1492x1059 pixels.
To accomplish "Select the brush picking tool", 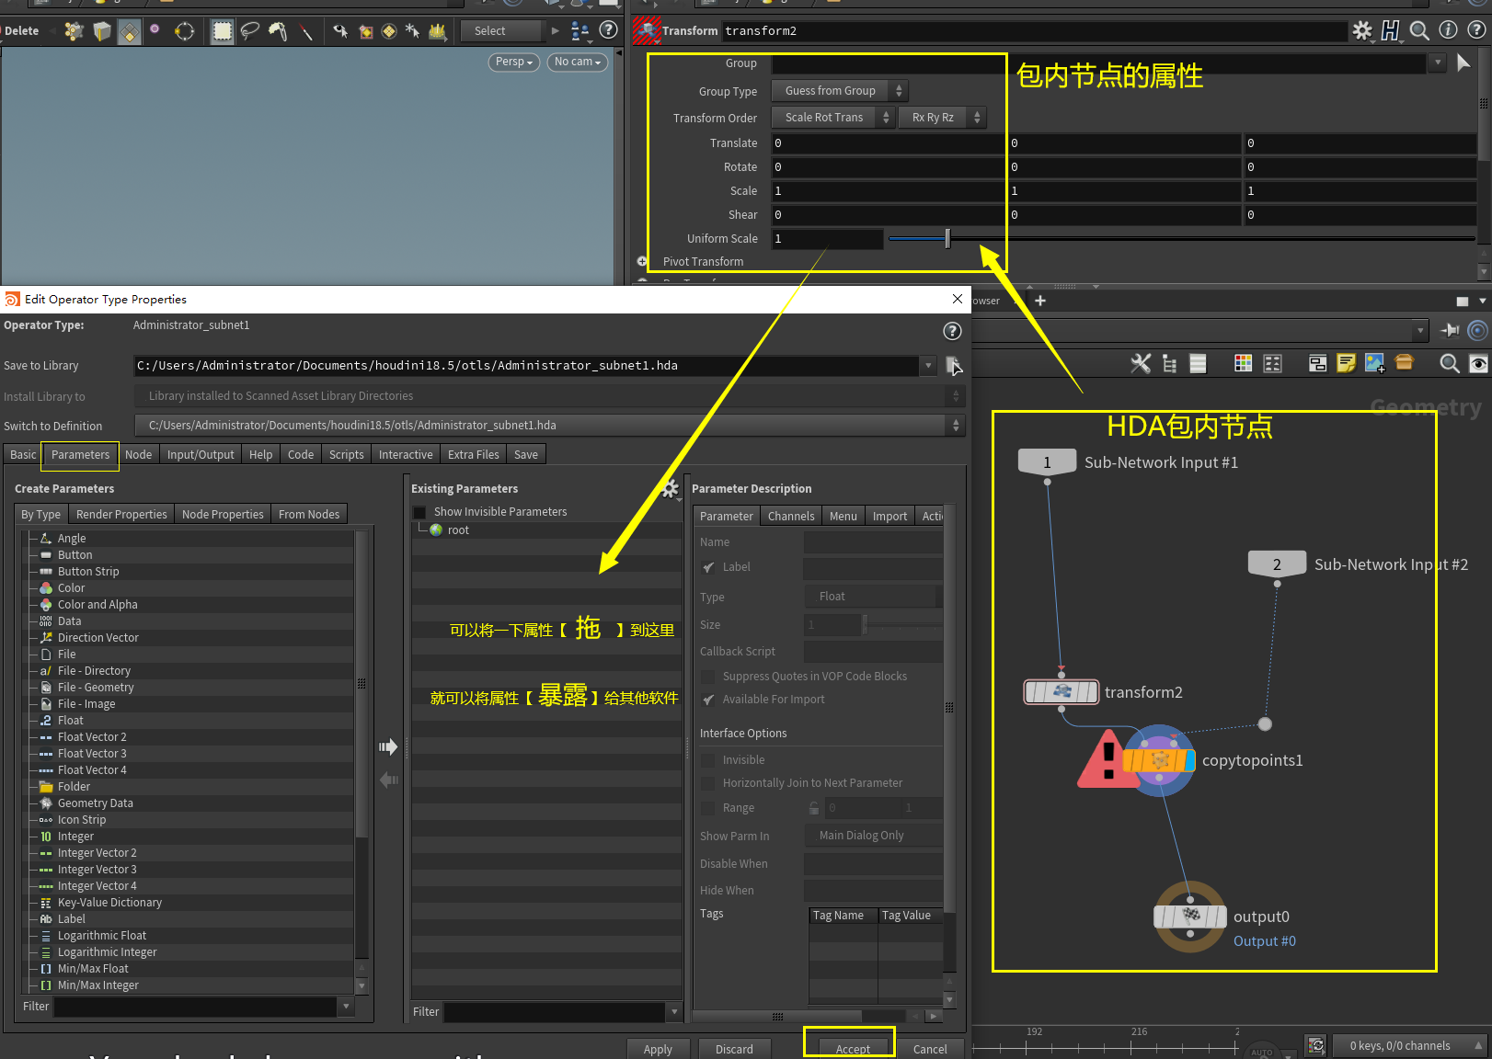I will point(278,31).
